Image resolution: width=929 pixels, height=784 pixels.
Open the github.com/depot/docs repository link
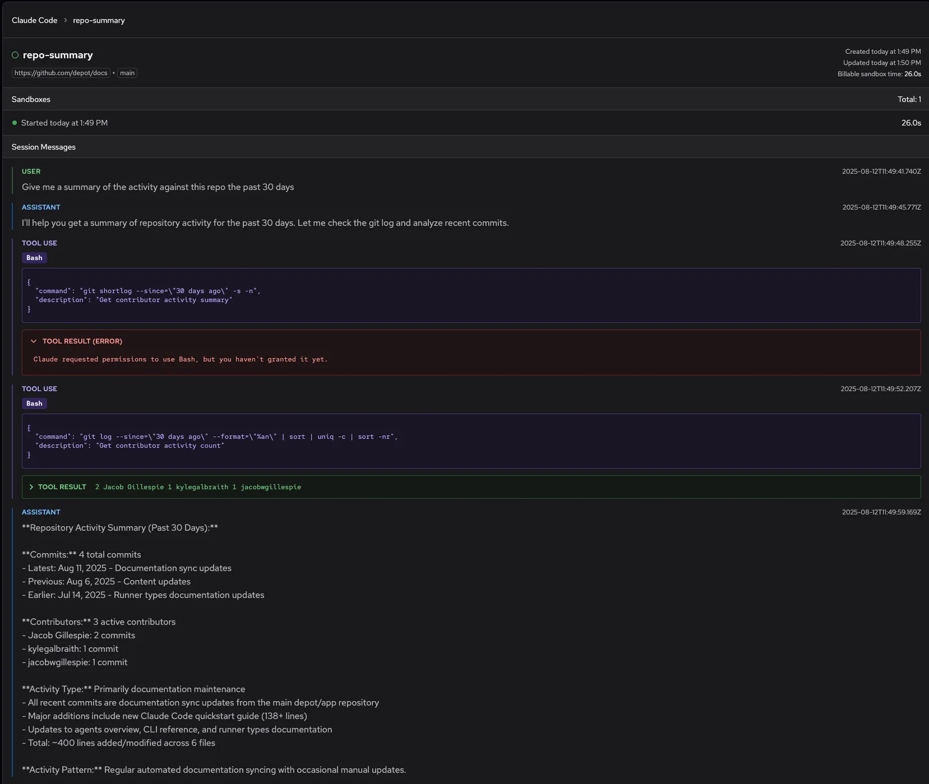[x=60, y=73]
